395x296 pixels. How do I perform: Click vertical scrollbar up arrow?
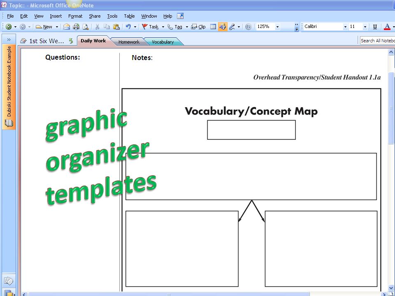pos(391,52)
